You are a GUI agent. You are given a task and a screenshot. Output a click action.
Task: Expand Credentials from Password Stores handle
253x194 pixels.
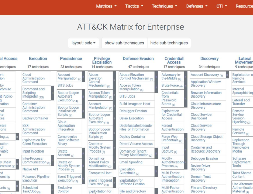pos(186,98)
